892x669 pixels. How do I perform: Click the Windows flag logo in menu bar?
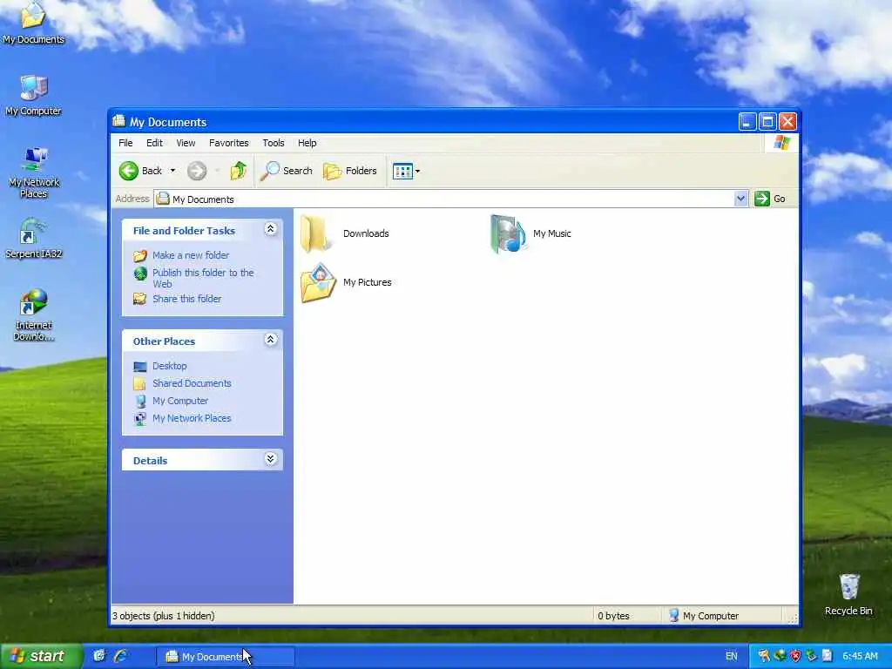(x=781, y=143)
